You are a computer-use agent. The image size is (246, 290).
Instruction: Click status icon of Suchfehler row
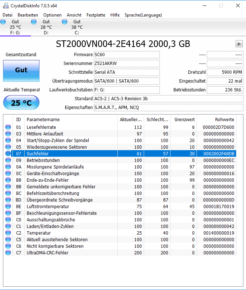[x=8, y=153]
